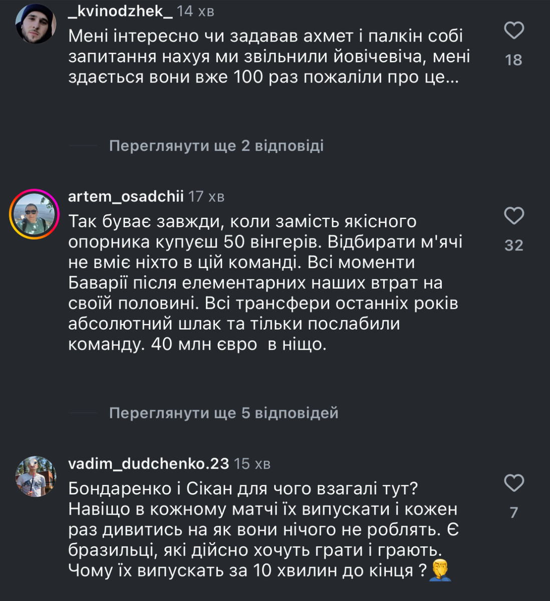This screenshot has width=550, height=601.
Task: Click the 32 likes count
Action: coord(513,245)
